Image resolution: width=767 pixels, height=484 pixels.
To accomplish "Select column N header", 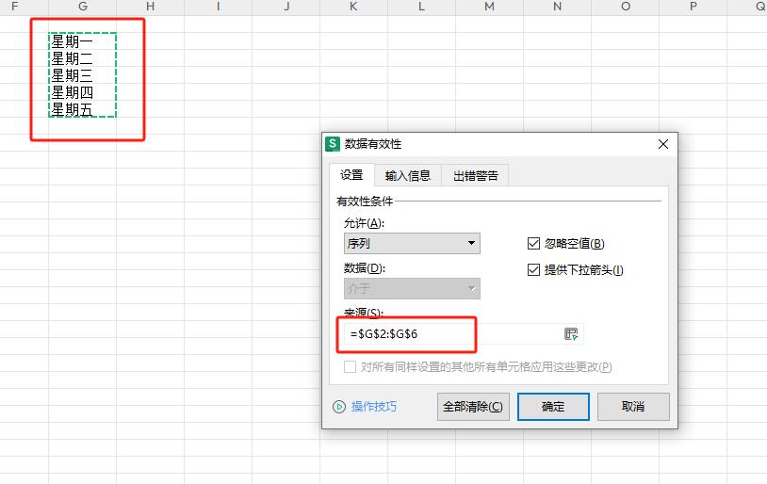I will coord(557,7).
